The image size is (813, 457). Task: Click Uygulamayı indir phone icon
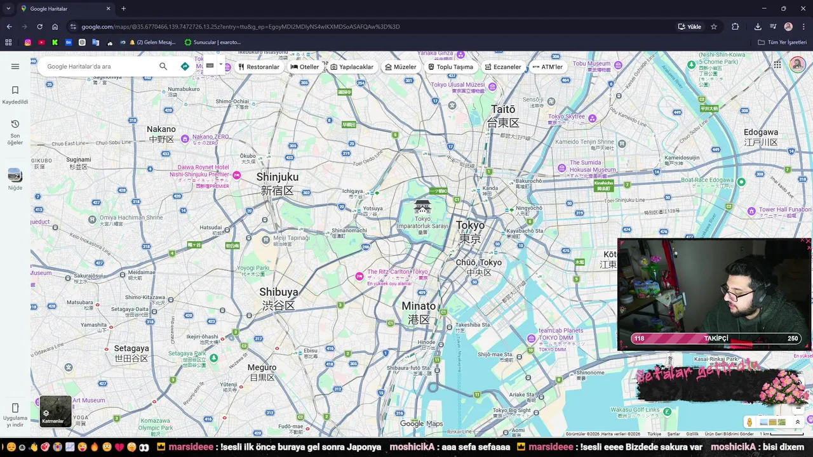[x=15, y=407]
